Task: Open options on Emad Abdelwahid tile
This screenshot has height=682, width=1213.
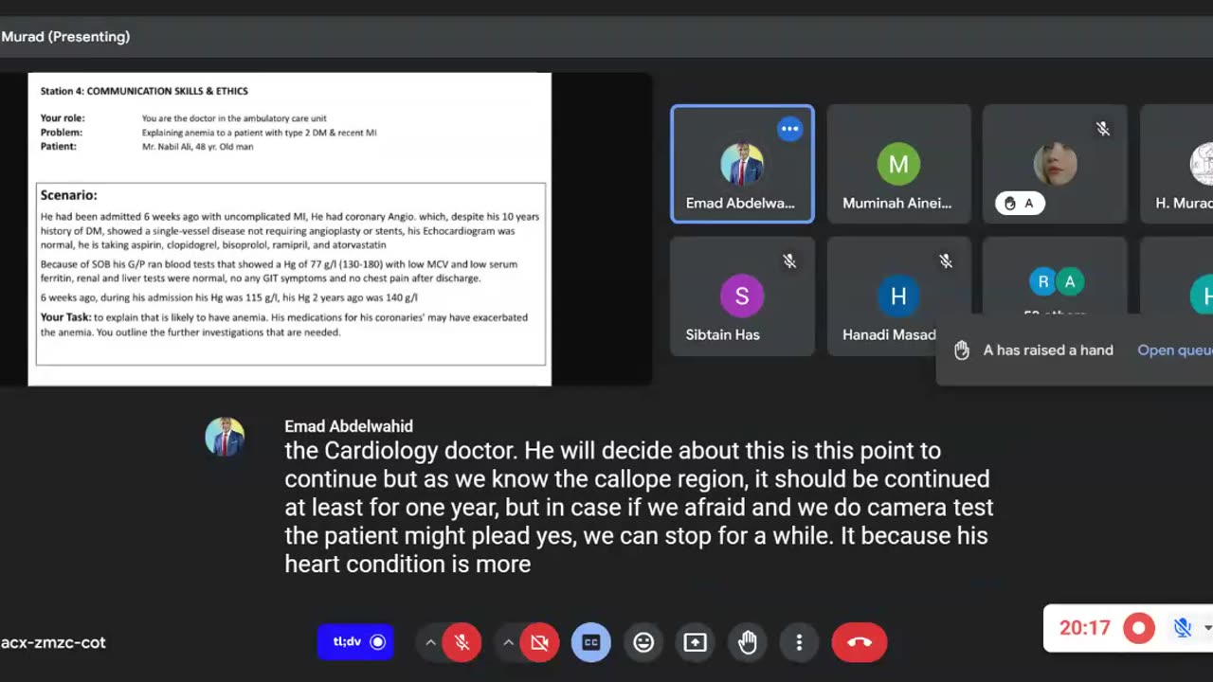Action: point(789,129)
